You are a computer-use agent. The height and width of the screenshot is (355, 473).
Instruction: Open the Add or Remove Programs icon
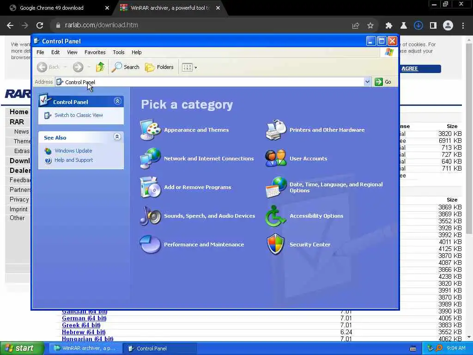coord(150,187)
